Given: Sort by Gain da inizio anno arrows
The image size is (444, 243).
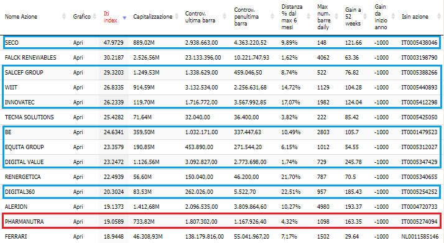Looking at the screenshot, I should (393, 17).
